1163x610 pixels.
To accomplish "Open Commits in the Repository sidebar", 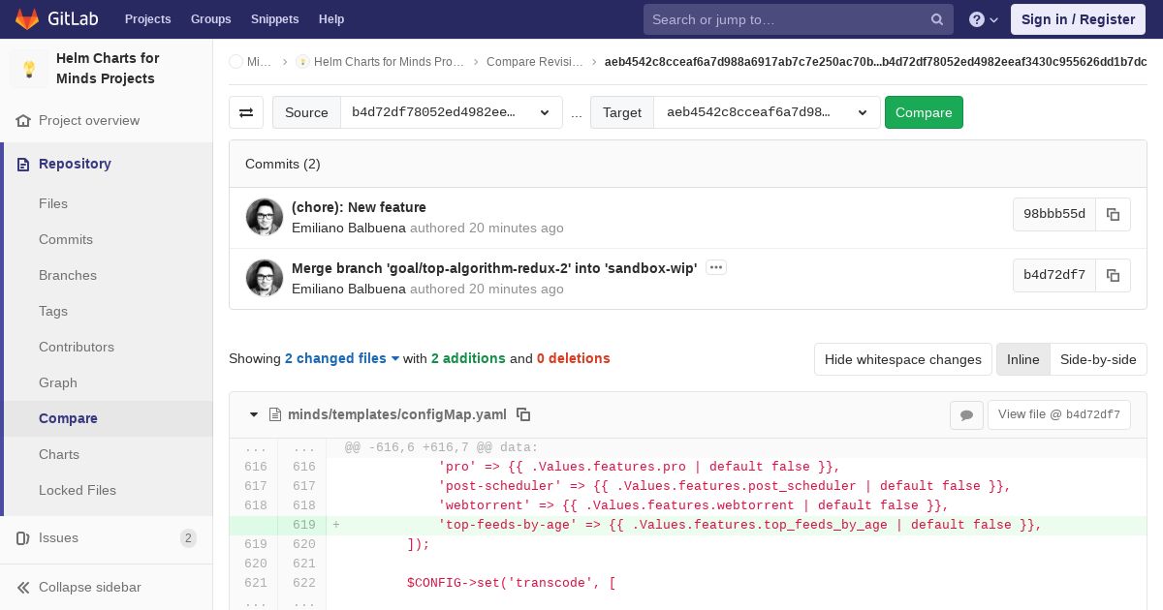I will coord(66,239).
